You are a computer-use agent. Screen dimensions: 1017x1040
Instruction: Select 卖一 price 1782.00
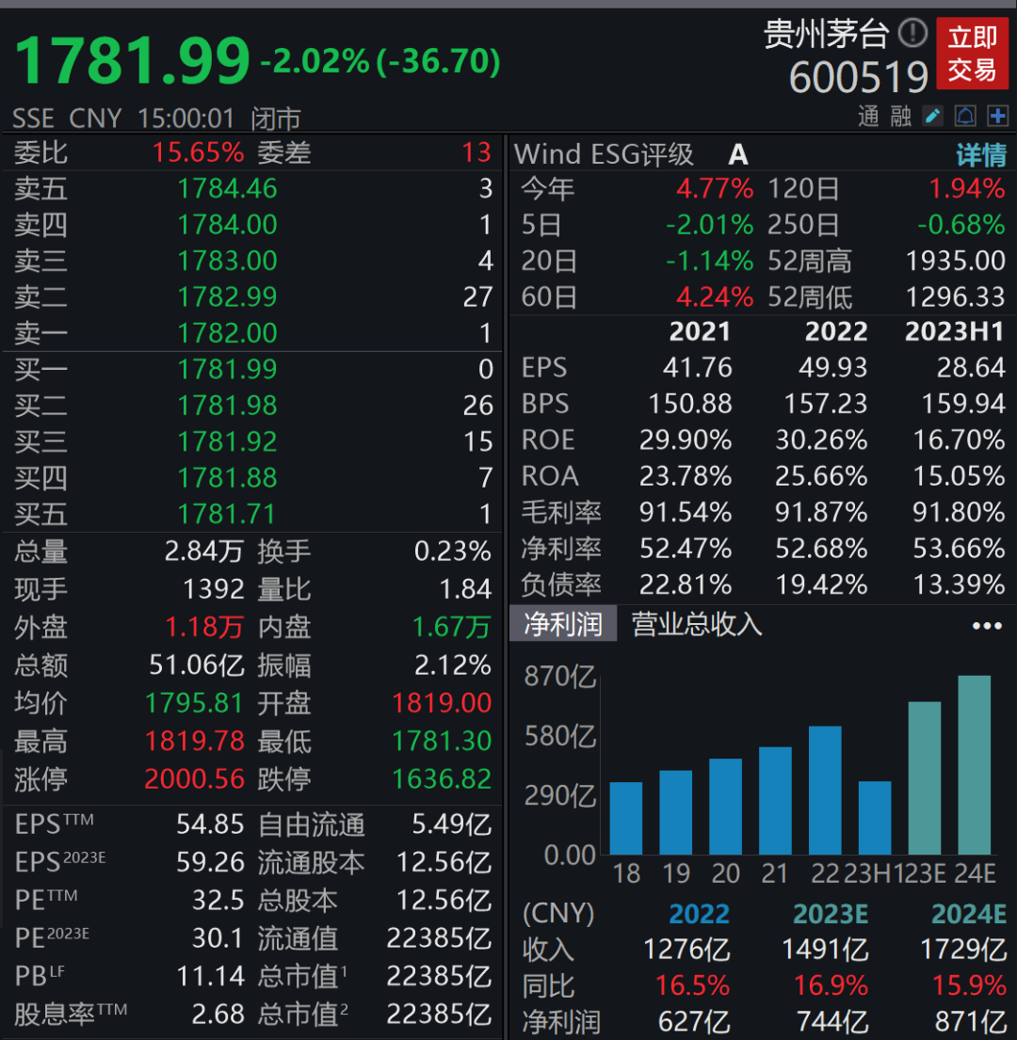coord(227,333)
